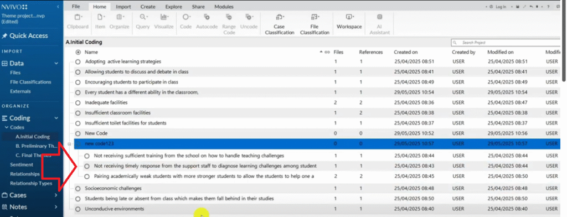The height and width of the screenshot is (217, 567).
Task: Switch to the Modules tab
Action: click(224, 7)
